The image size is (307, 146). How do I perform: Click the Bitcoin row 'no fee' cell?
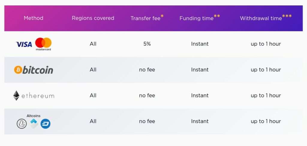click(147, 70)
